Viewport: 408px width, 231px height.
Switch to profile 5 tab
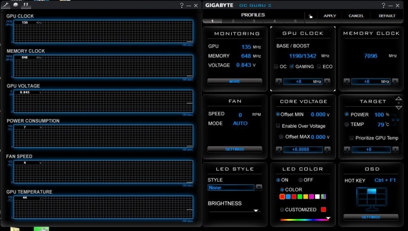point(295,21)
